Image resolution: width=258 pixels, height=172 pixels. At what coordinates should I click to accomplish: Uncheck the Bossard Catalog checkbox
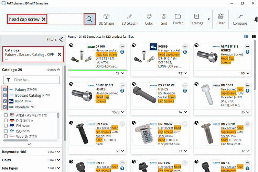(x=5, y=95)
